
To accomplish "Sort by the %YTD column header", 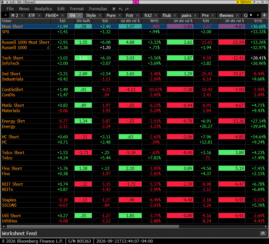I will pos(258,21).
